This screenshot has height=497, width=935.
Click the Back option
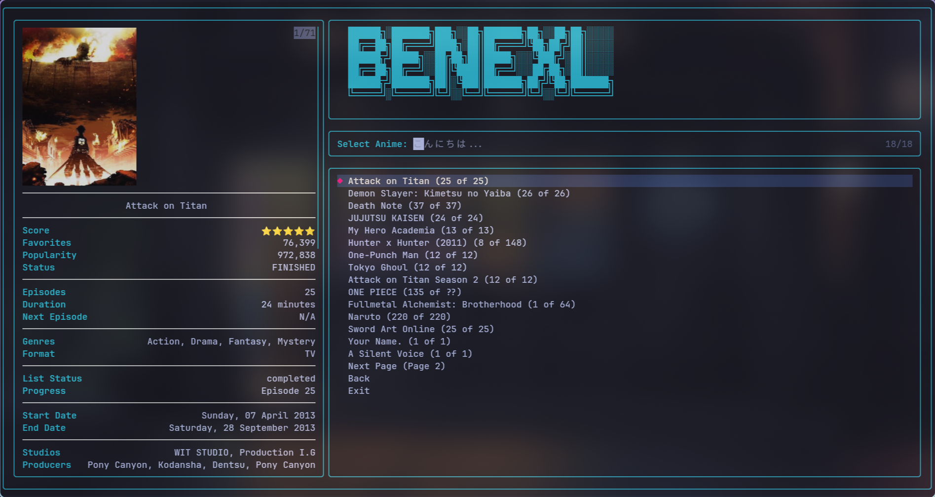pyautogui.click(x=359, y=379)
